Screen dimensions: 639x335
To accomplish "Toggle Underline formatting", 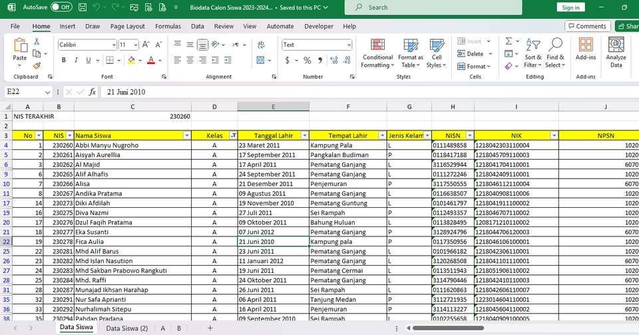I will pyautogui.click(x=88, y=61).
